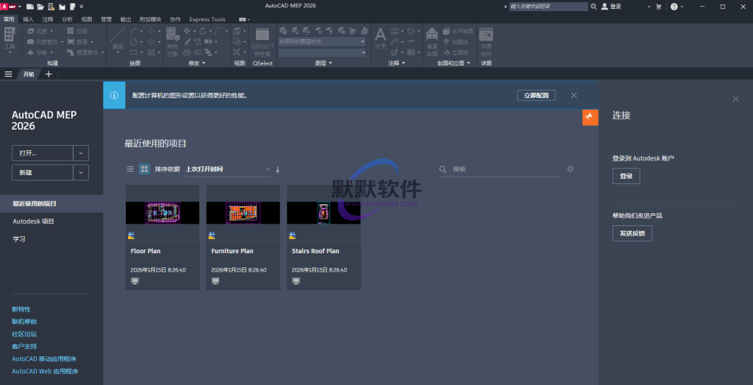753x385 pixels.
Task: Click the new drawing plus tab icon
Action: click(49, 74)
